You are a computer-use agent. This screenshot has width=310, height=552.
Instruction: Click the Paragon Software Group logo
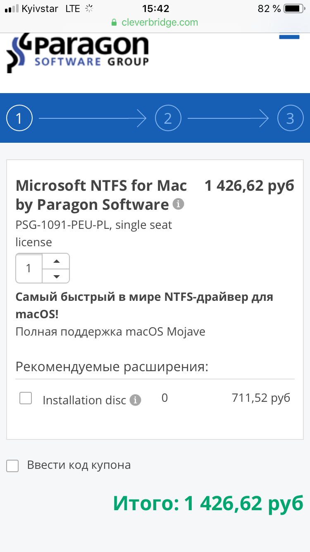click(x=77, y=54)
